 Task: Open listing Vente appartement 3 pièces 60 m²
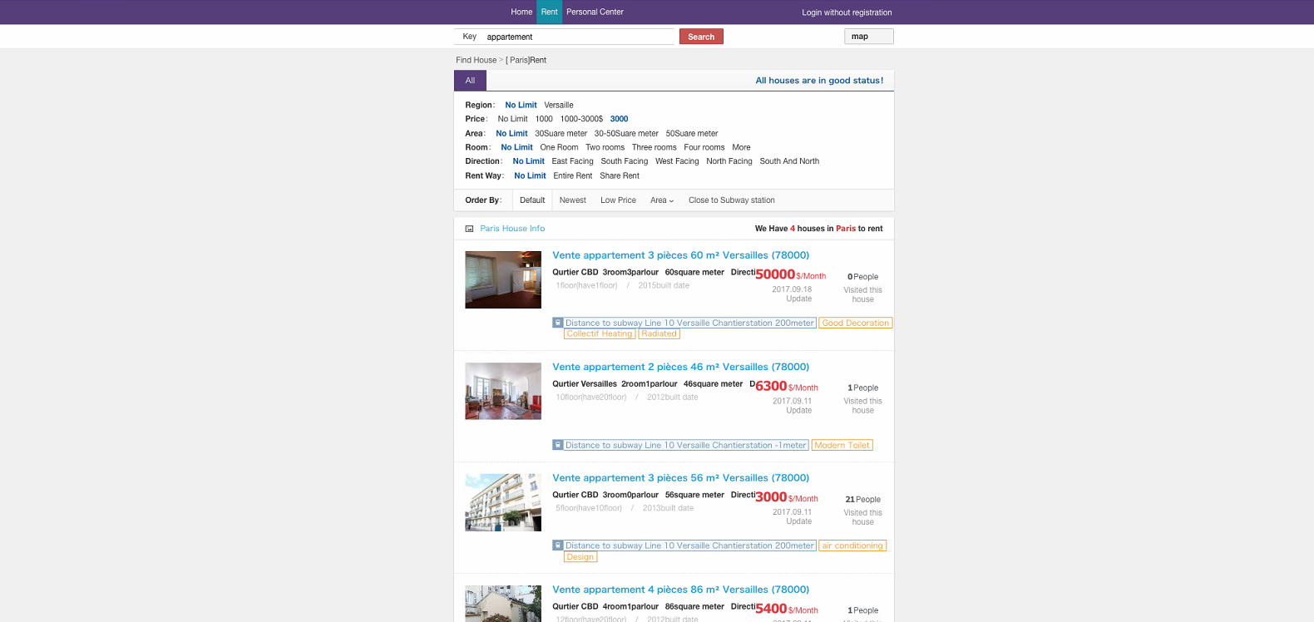click(680, 255)
